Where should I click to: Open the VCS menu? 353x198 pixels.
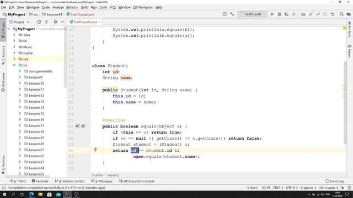click(x=113, y=7)
